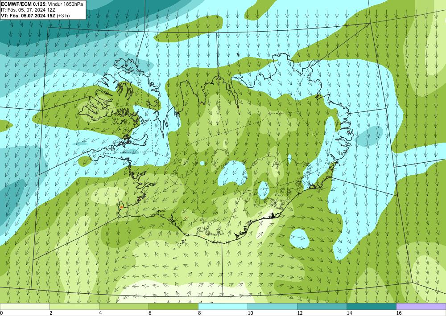
Task: Click the light green 2–4 legend swatch
Action: 74,307
